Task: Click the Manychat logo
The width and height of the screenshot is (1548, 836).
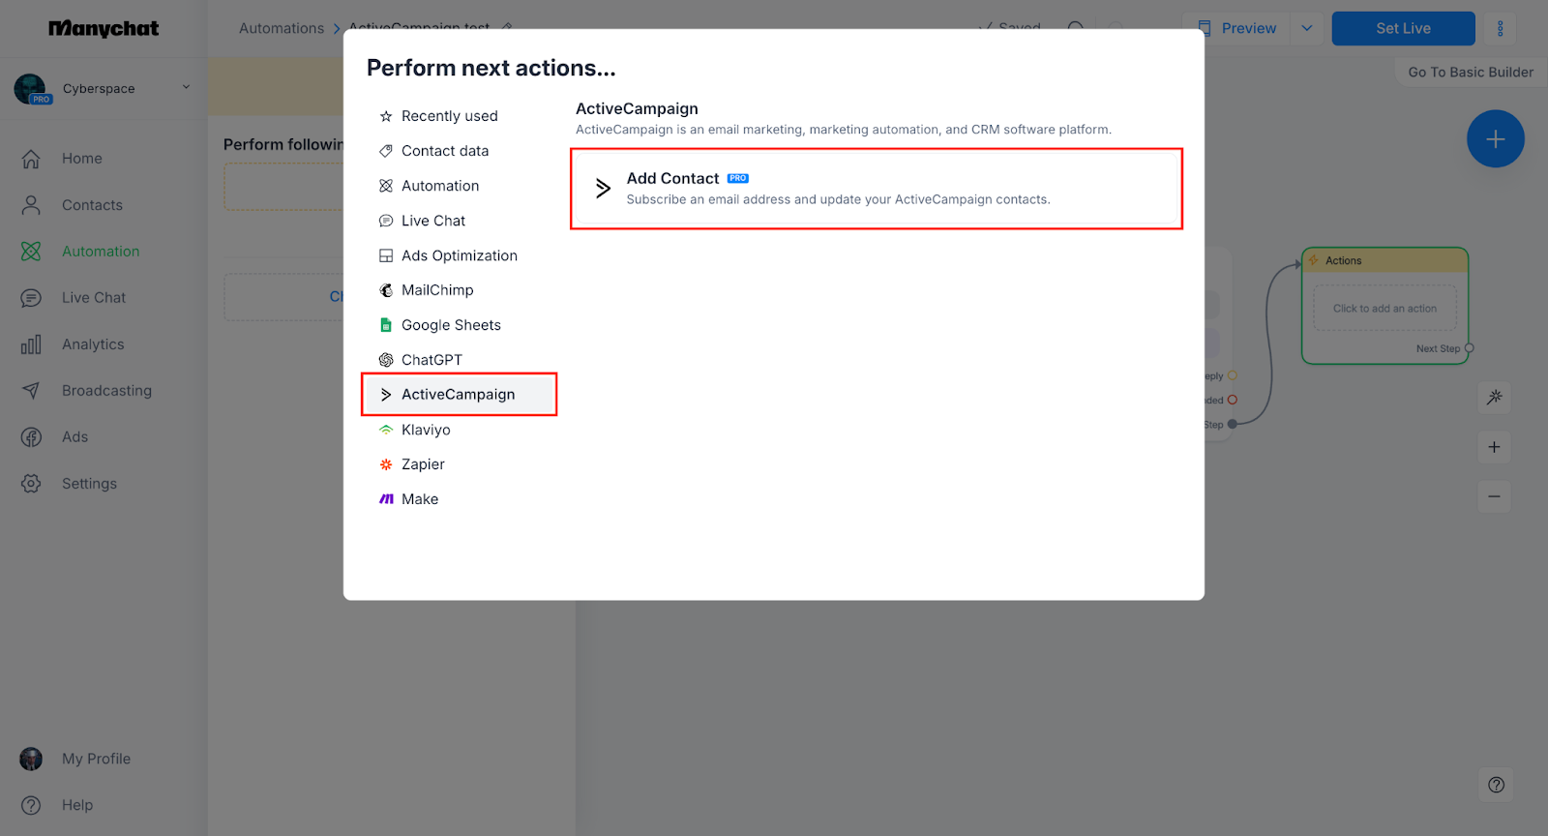Action: [x=104, y=29]
